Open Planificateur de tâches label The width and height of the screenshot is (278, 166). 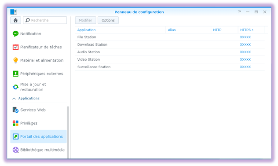pos(41,47)
